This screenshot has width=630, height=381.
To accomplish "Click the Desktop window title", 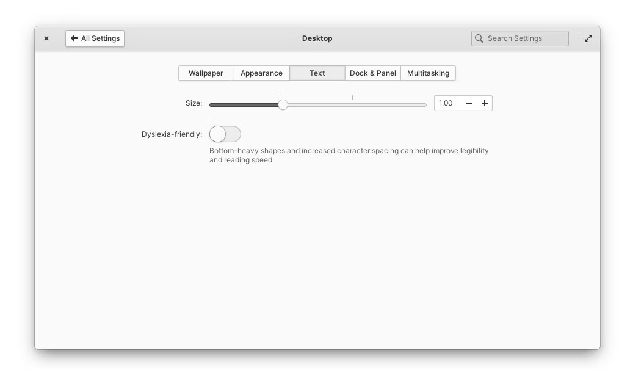I will (x=317, y=38).
